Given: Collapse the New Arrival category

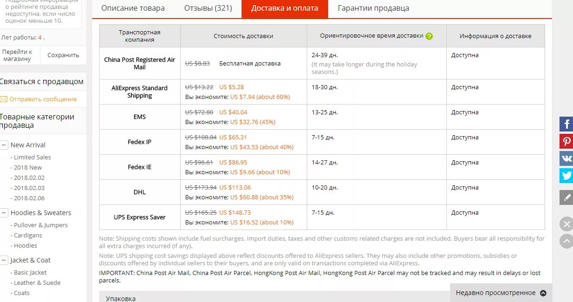Looking at the screenshot, I should (x=4, y=145).
